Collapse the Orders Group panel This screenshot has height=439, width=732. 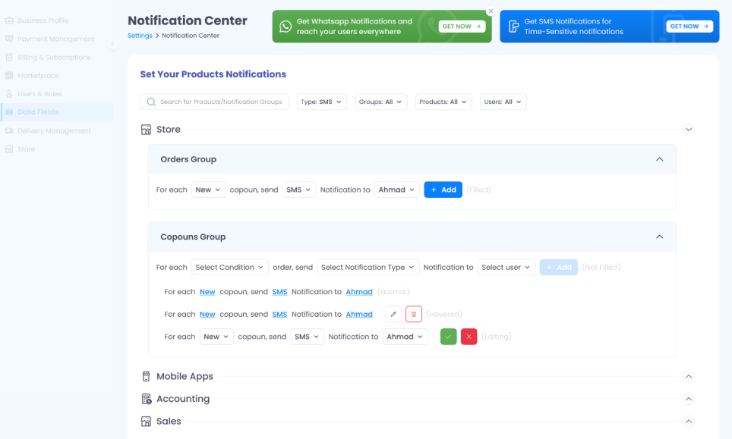coord(659,159)
